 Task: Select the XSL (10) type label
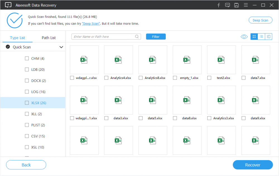coord(38,147)
